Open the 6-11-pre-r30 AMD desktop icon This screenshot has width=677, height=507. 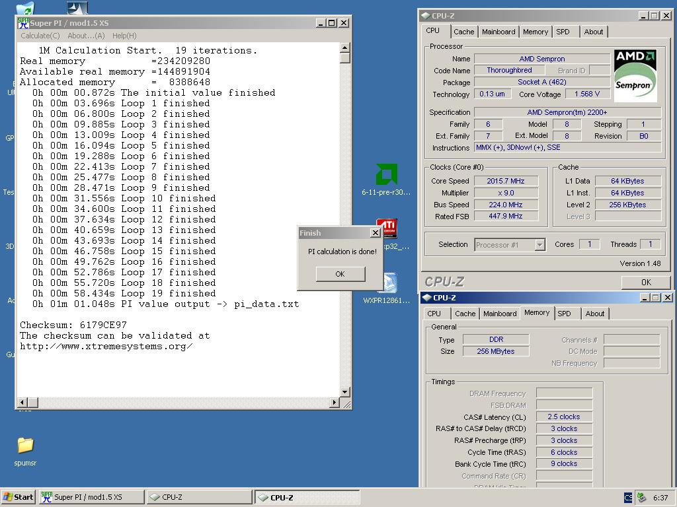pos(386,174)
